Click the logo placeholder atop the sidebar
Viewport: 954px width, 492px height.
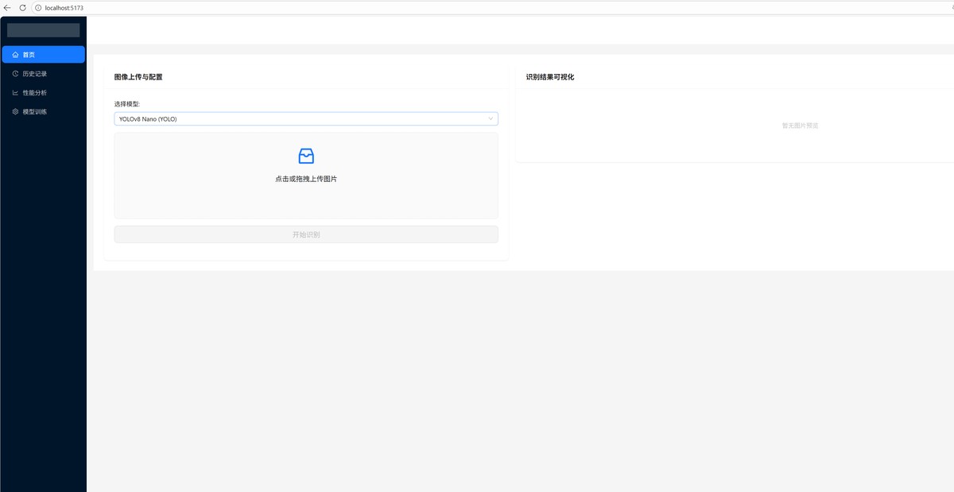(x=43, y=30)
